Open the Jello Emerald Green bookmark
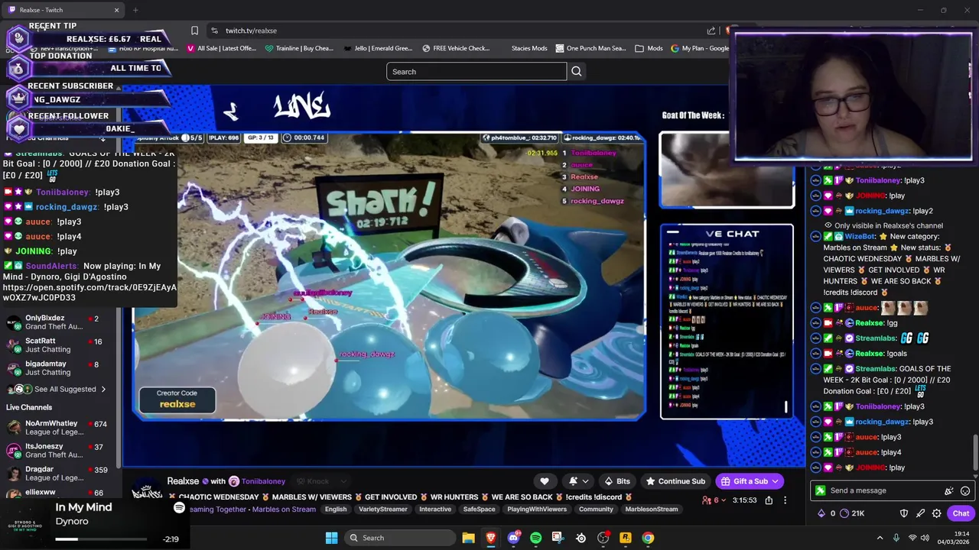Viewport: 979px width, 550px height. click(x=377, y=48)
